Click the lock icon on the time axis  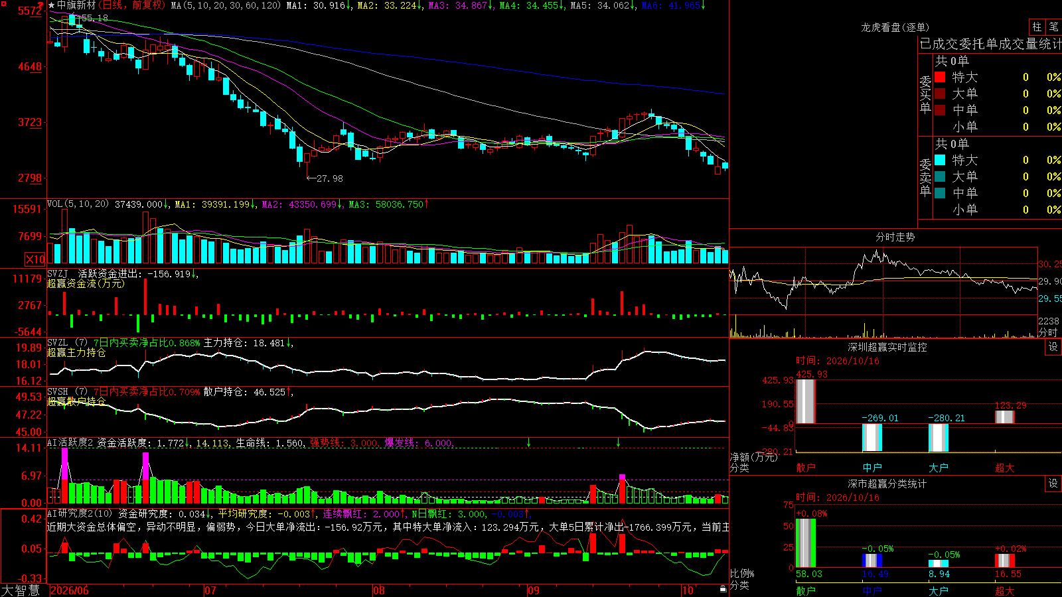click(x=723, y=588)
